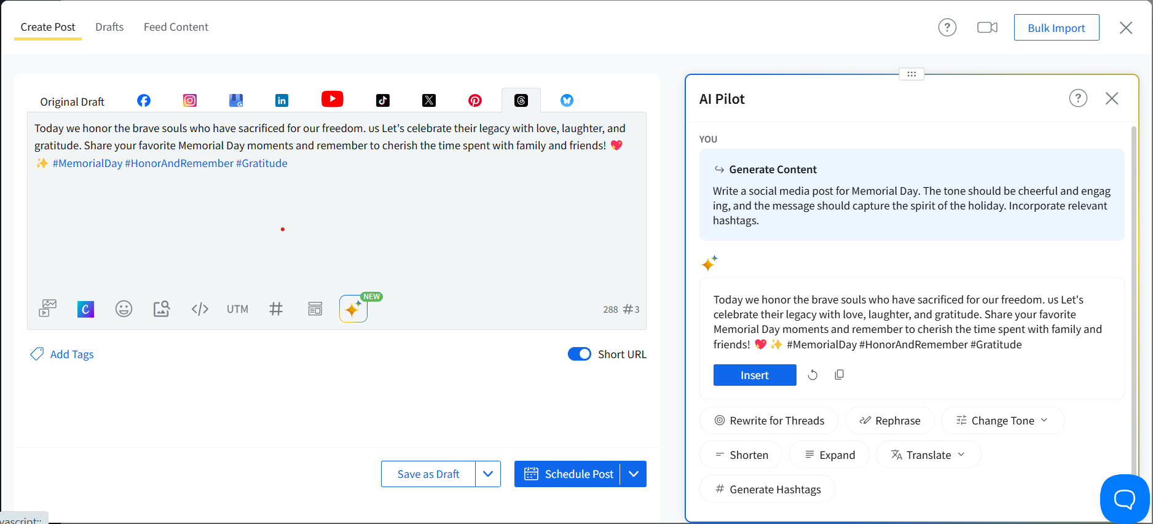Click the image search icon
The width and height of the screenshot is (1153, 524).
(x=162, y=308)
